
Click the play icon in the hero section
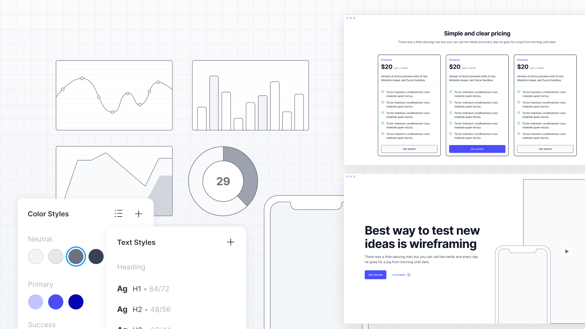pos(567,251)
